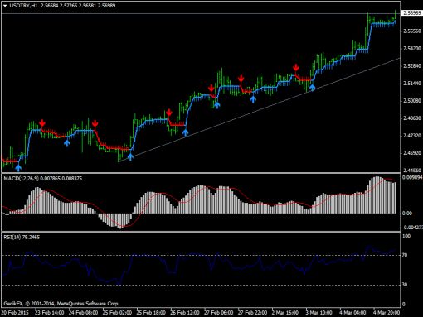423x317 pixels.
Task: Click the MACD(12,26,9) indicator label
Action: coord(22,179)
